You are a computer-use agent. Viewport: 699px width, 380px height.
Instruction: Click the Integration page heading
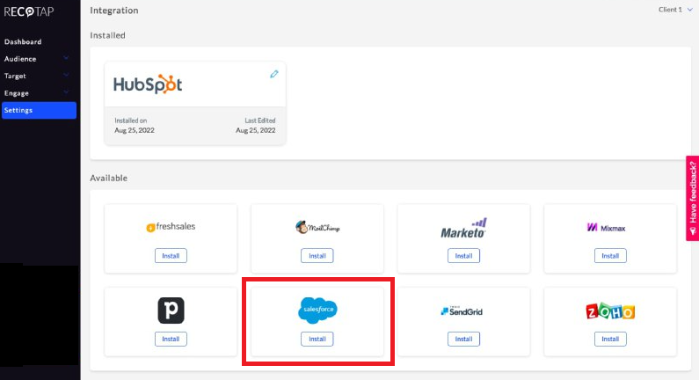click(114, 11)
